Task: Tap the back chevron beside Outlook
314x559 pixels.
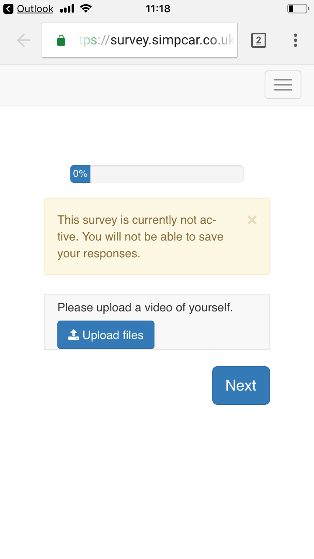Action: pyautogui.click(x=8, y=9)
